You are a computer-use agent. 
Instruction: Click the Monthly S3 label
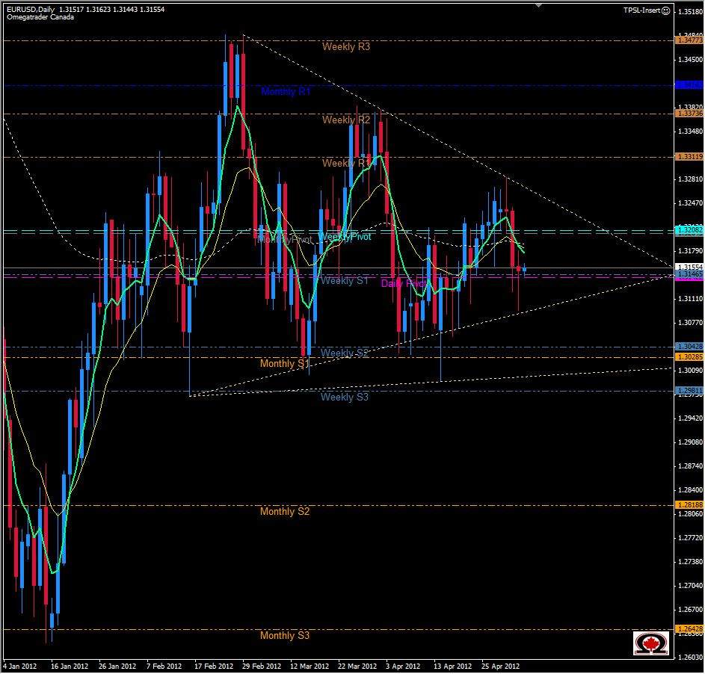pos(285,635)
